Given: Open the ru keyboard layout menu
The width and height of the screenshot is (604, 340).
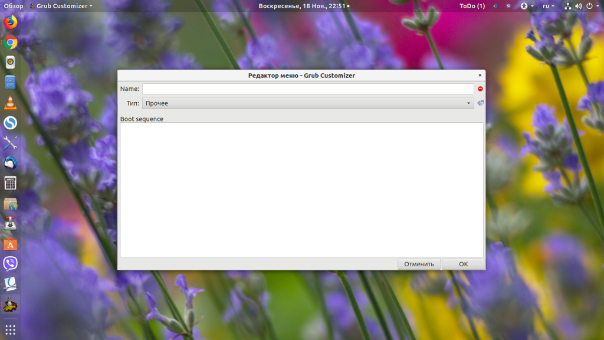Looking at the screenshot, I should coord(548,6).
